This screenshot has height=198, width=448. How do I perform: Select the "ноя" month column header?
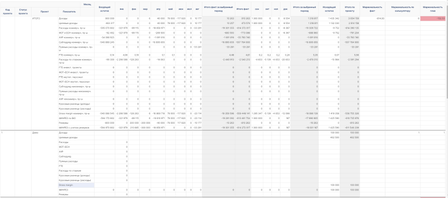click(276, 8)
